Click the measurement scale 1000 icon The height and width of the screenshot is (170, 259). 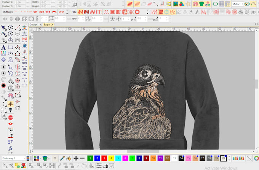coord(24,63)
